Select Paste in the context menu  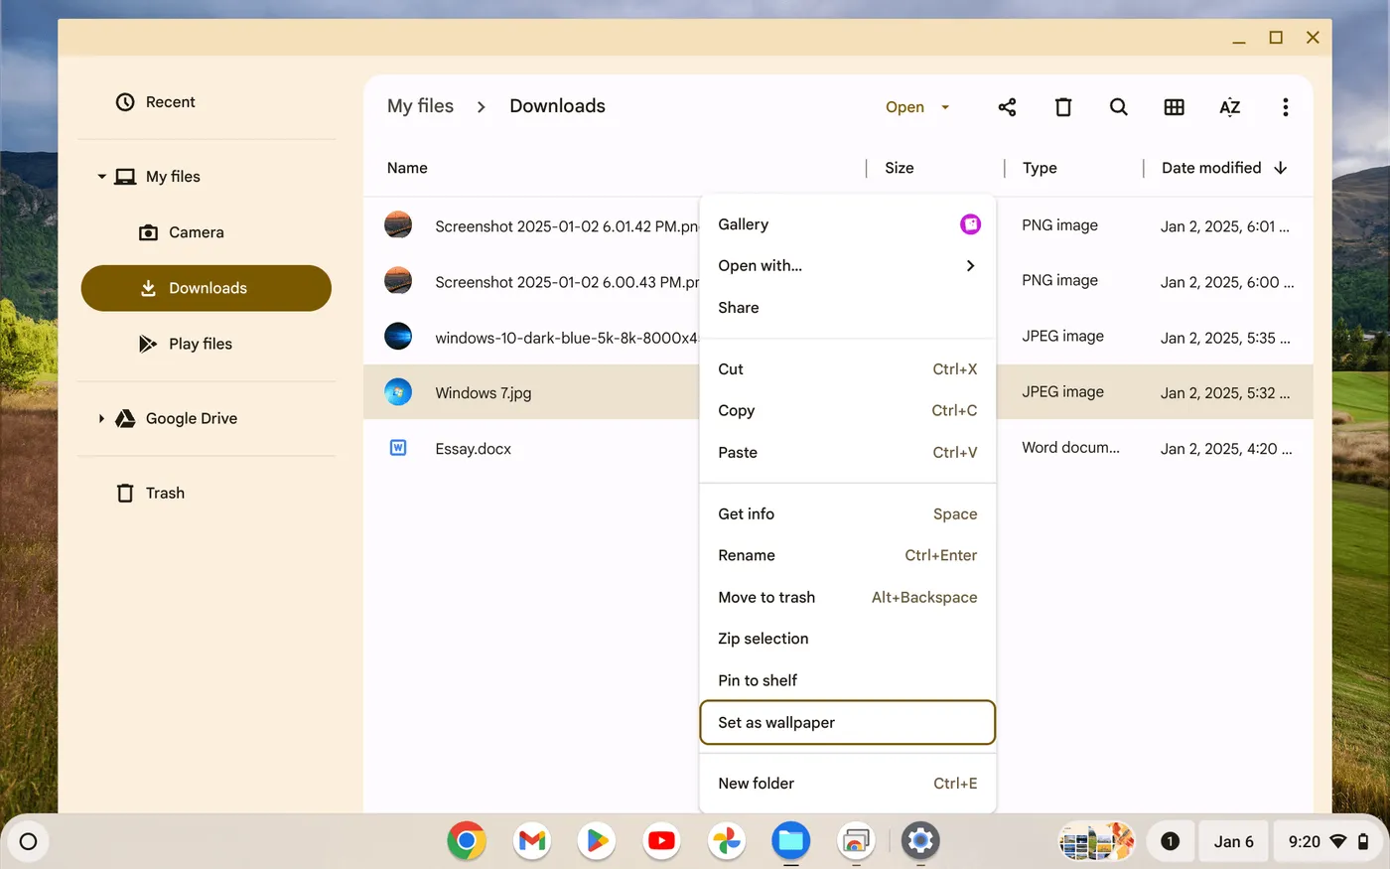point(848,453)
